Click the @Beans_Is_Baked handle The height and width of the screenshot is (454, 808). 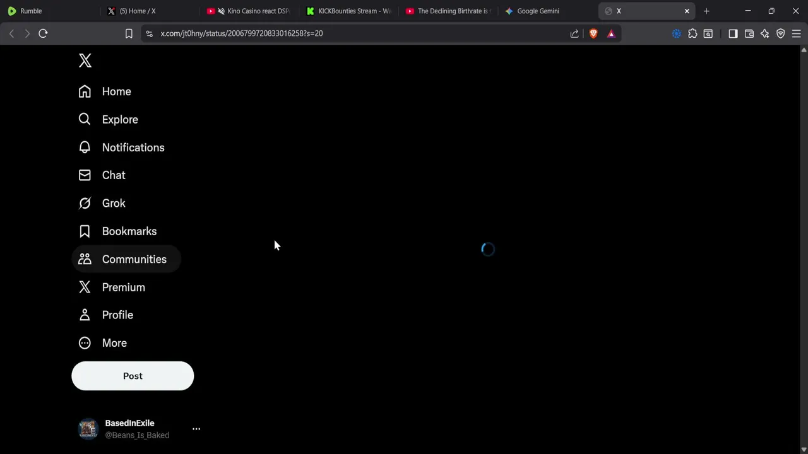pyautogui.click(x=137, y=435)
